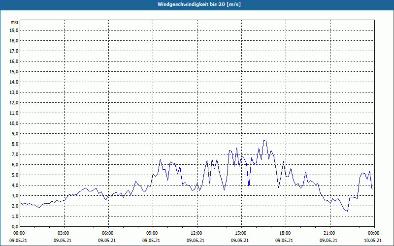Viewport: 394px width, 246px height.
Task: Pick the 12:00 time axis label
Action: 197,233
